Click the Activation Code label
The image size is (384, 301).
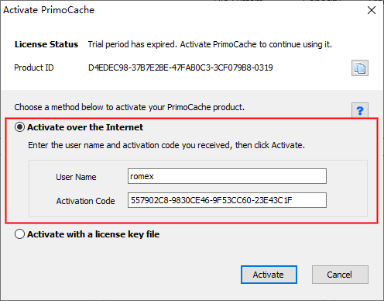[x=85, y=201]
